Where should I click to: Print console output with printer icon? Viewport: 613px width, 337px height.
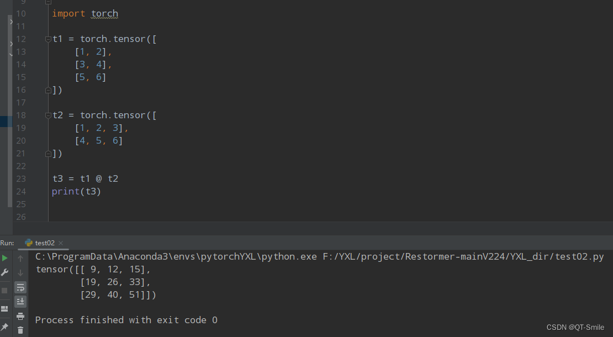(20, 315)
